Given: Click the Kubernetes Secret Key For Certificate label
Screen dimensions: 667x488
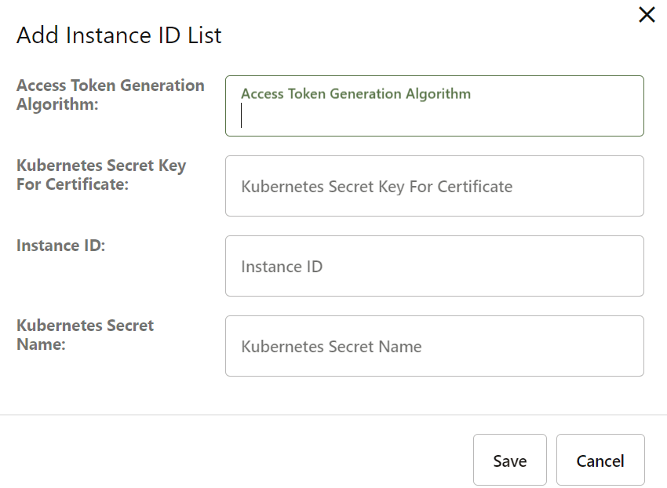Looking at the screenshot, I should pyautogui.click(x=101, y=175).
